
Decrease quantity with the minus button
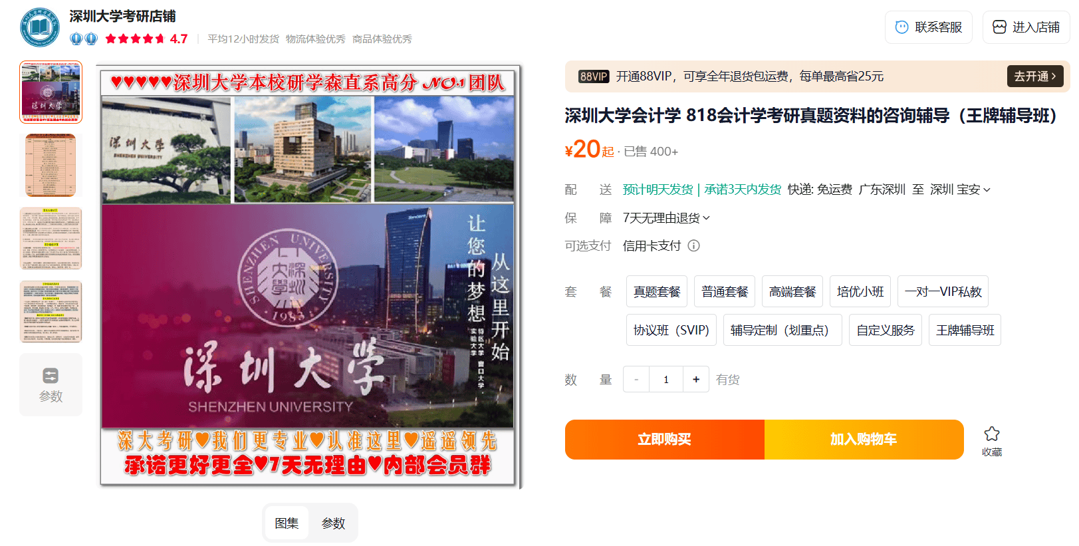(636, 380)
